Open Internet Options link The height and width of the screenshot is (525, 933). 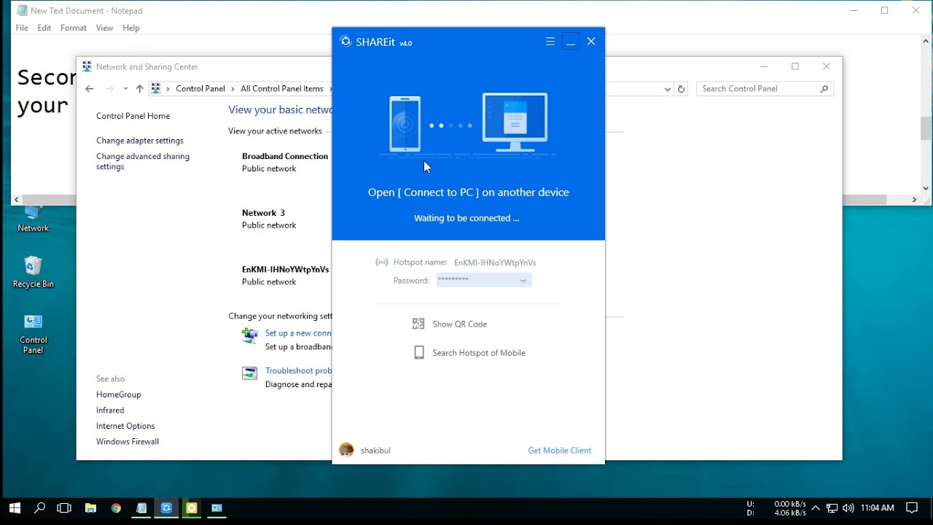click(x=125, y=426)
